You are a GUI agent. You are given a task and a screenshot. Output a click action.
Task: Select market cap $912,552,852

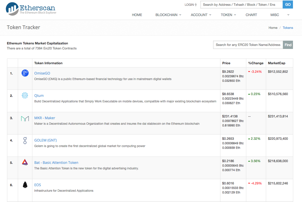pyautogui.click(x=278, y=72)
